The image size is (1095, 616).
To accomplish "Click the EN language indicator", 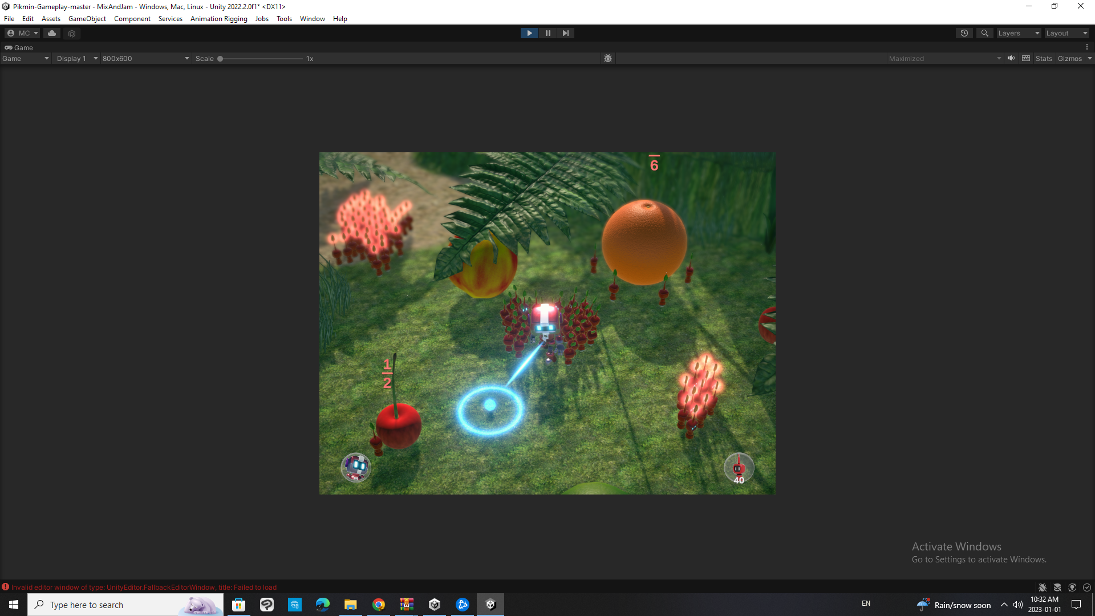I will pos(866,603).
